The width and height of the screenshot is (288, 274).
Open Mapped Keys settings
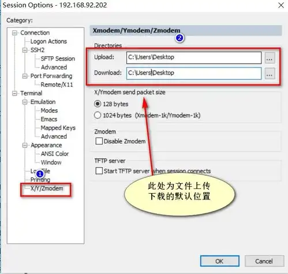pos(58,128)
